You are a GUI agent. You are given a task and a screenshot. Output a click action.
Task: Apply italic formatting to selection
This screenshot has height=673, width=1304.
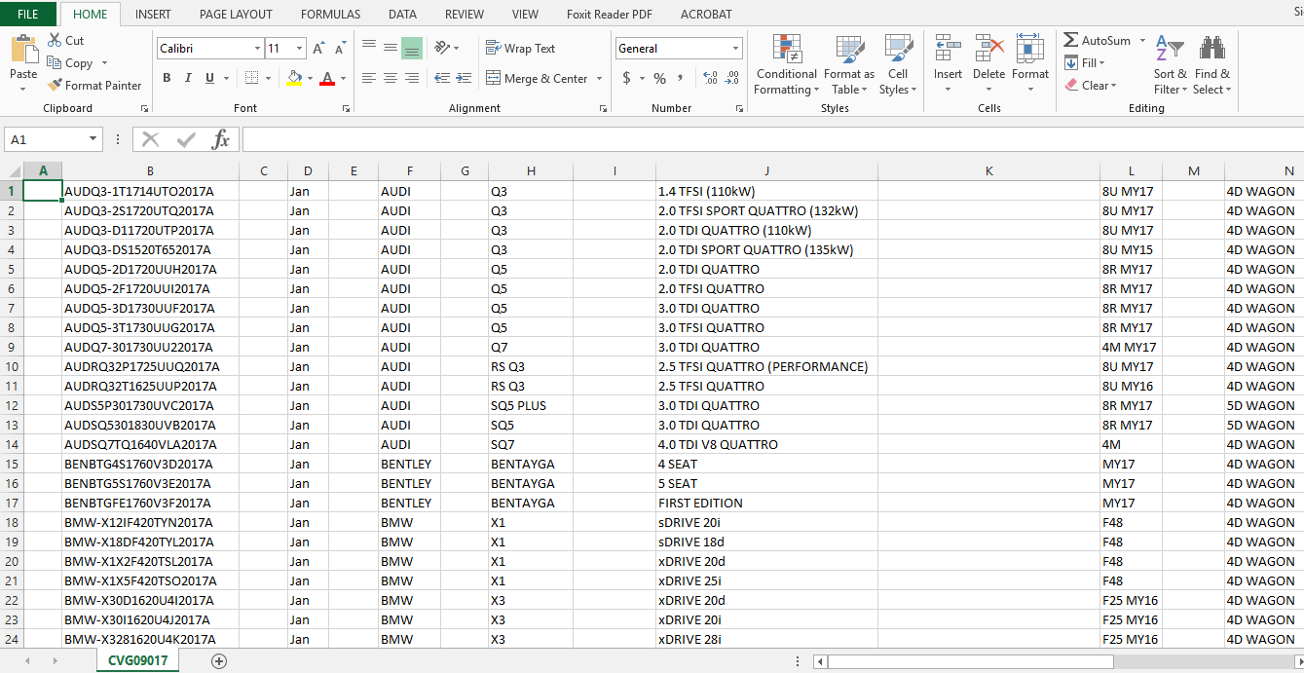click(x=187, y=78)
